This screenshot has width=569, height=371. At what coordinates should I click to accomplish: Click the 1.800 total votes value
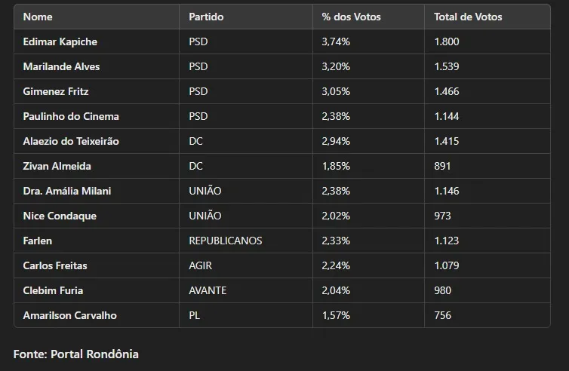(x=447, y=41)
